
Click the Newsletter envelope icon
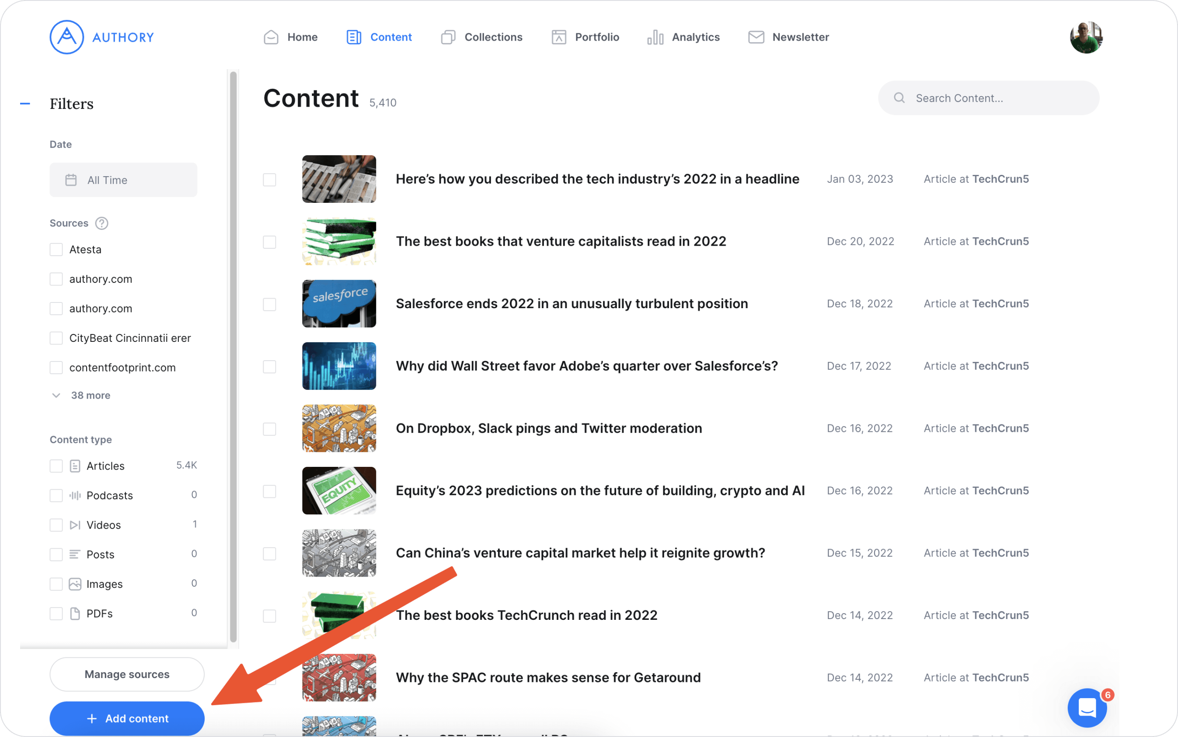(756, 37)
